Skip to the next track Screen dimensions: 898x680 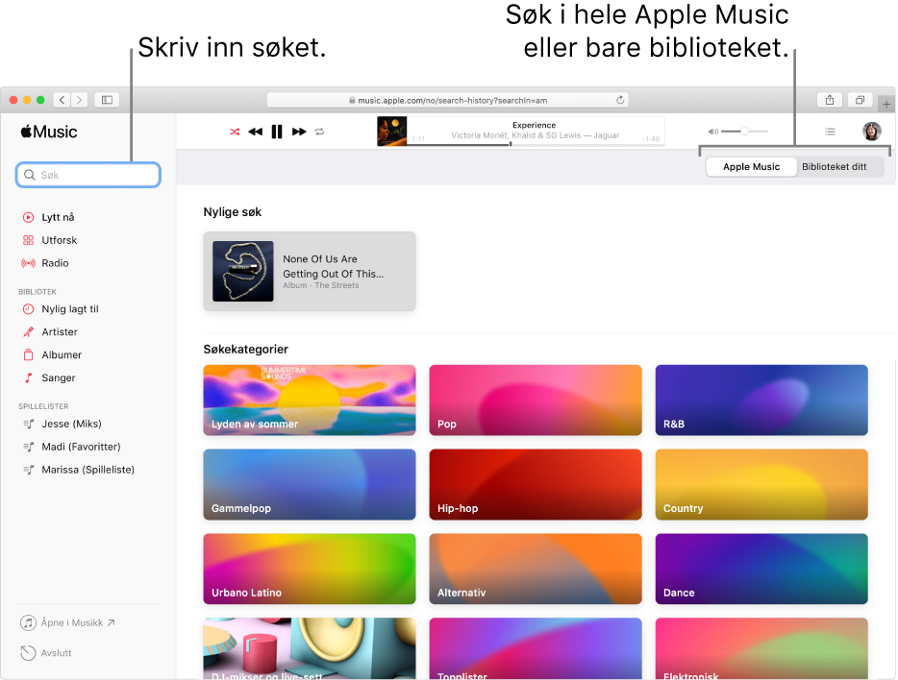coord(298,132)
